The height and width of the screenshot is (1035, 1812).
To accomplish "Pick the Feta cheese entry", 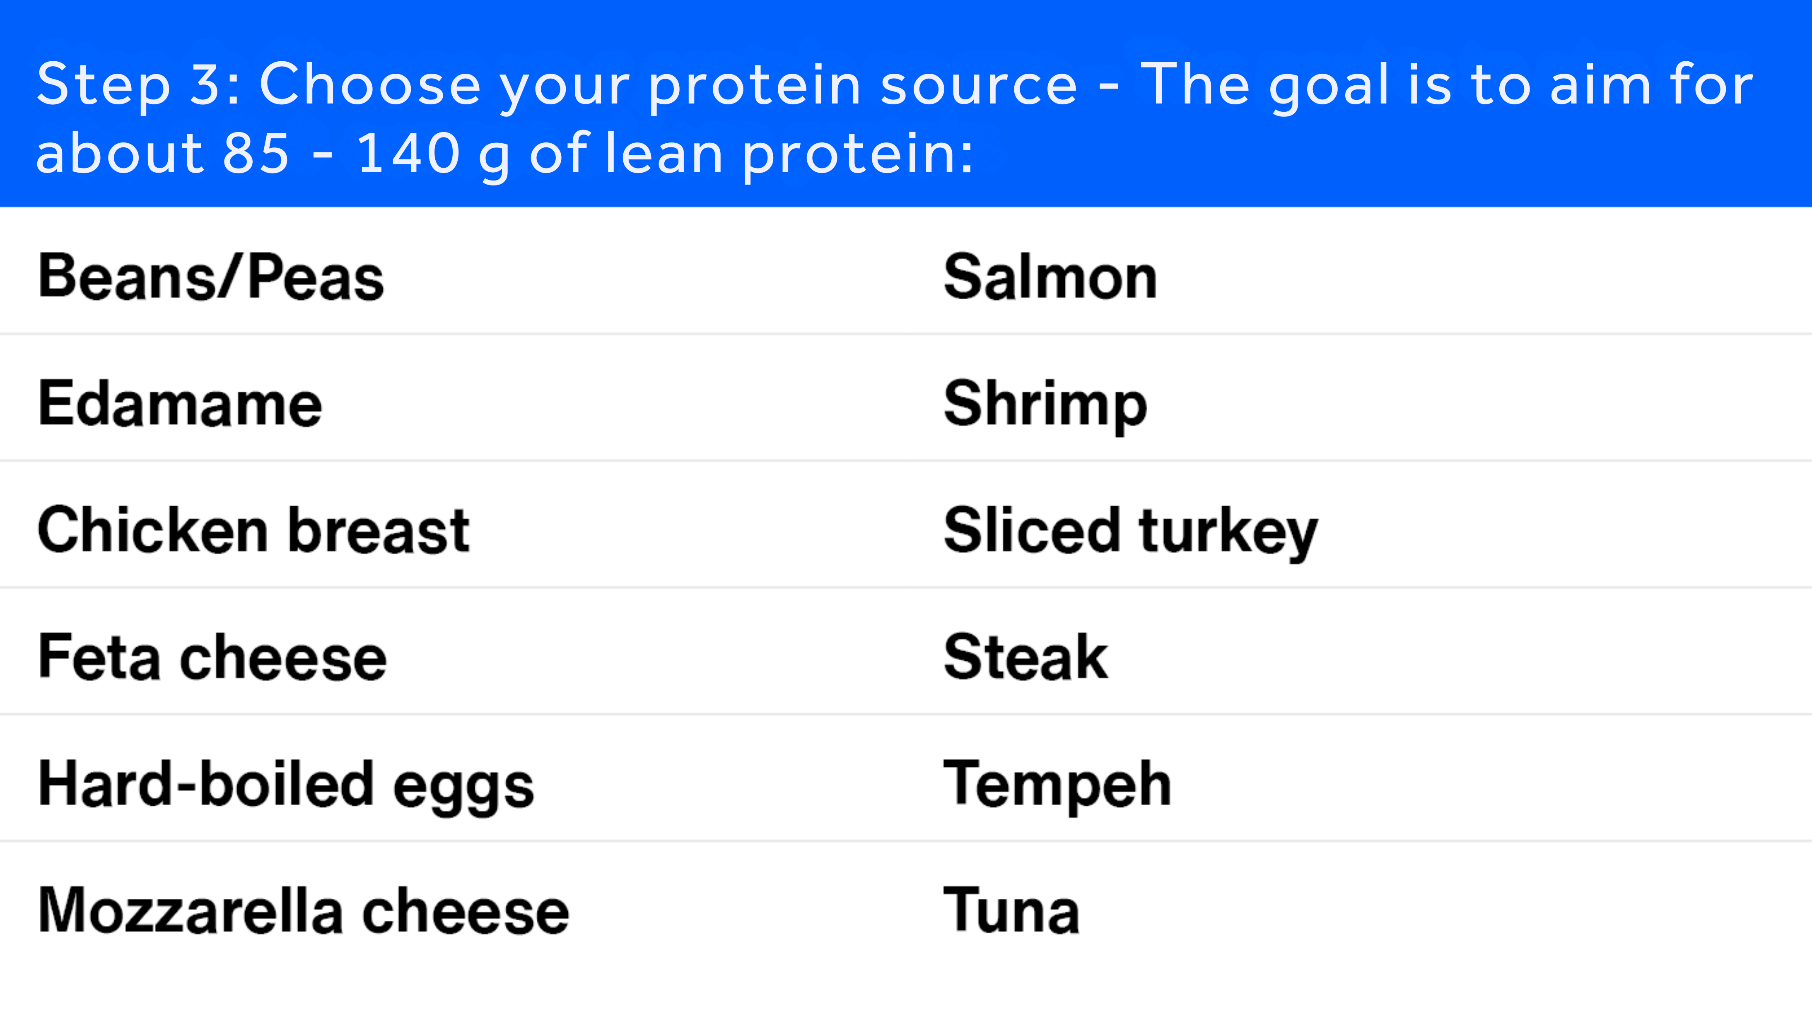I will pyautogui.click(x=212, y=657).
